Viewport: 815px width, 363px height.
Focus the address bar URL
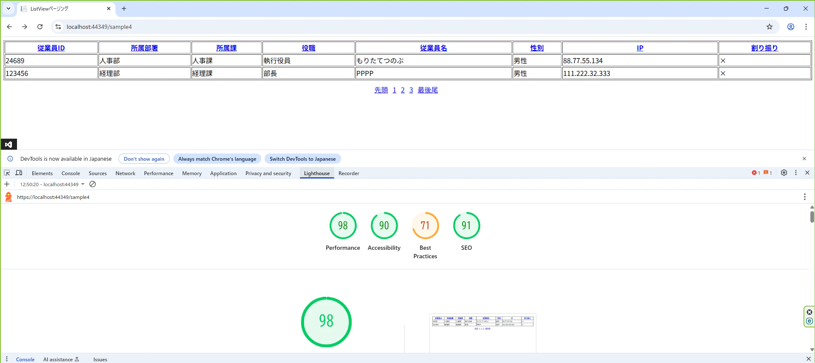[99, 27]
